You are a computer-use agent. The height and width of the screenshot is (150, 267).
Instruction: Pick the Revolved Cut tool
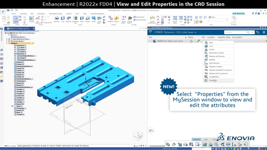(x=75, y=20)
